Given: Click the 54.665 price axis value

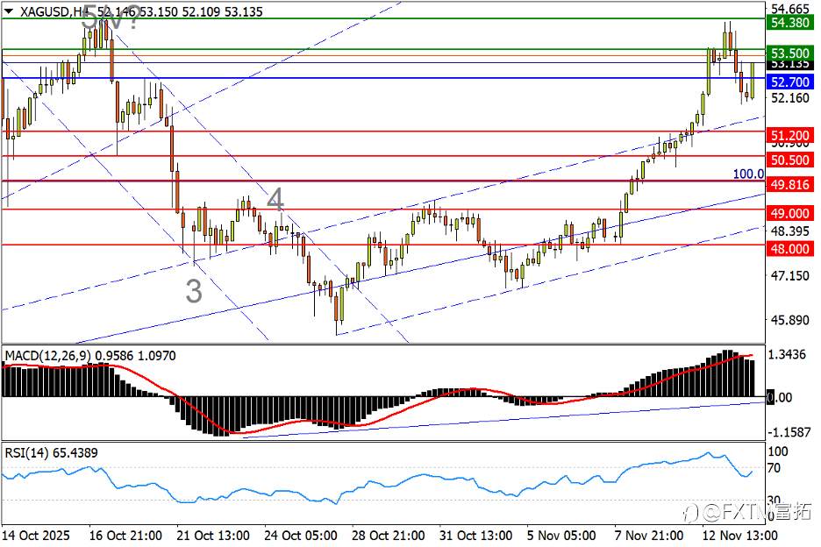Looking at the screenshot, I should click(x=790, y=9).
